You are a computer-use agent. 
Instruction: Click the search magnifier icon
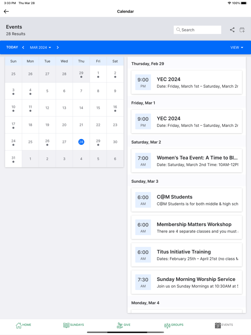tap(178, 30)
